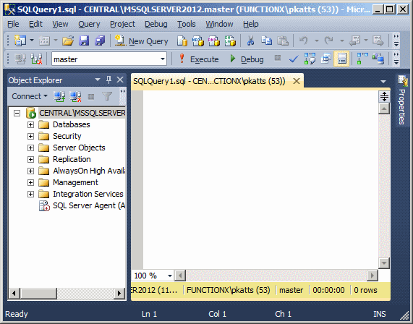This screenshot has height=324, width=413.
Task: Open the Redo history dropdown arrow
Action: tap(342, 40)
